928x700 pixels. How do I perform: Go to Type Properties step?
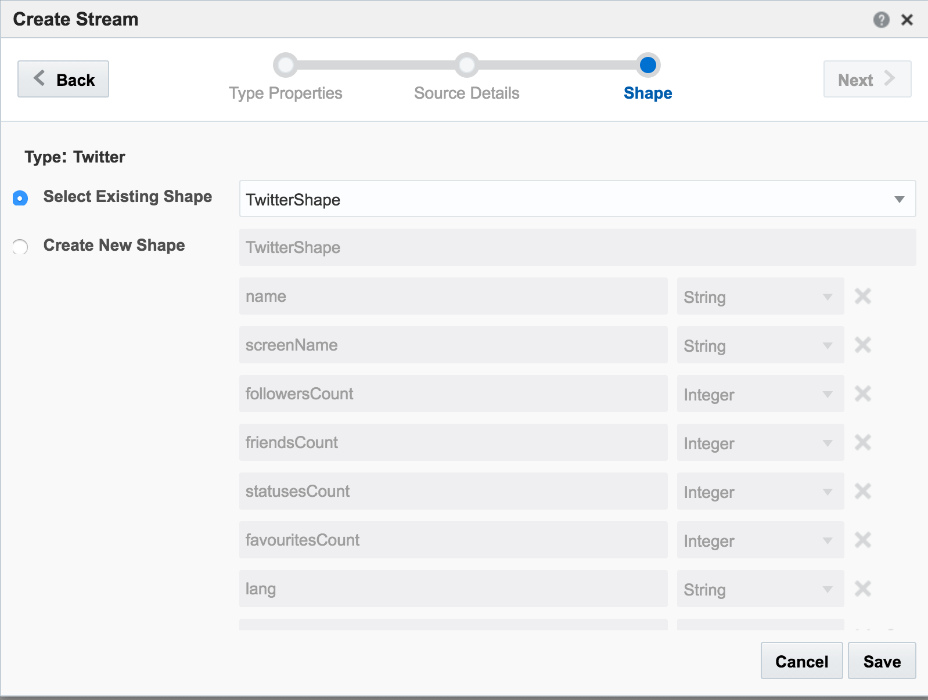[285, 66]
